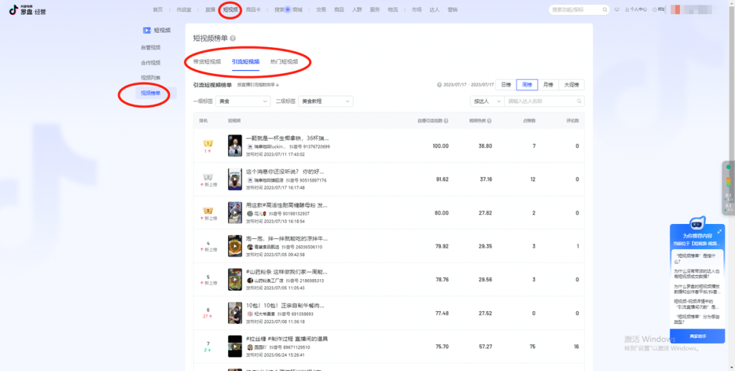Select the 月榜 period toggle
The width and height of the screenshot is (735, 371).
548,85
